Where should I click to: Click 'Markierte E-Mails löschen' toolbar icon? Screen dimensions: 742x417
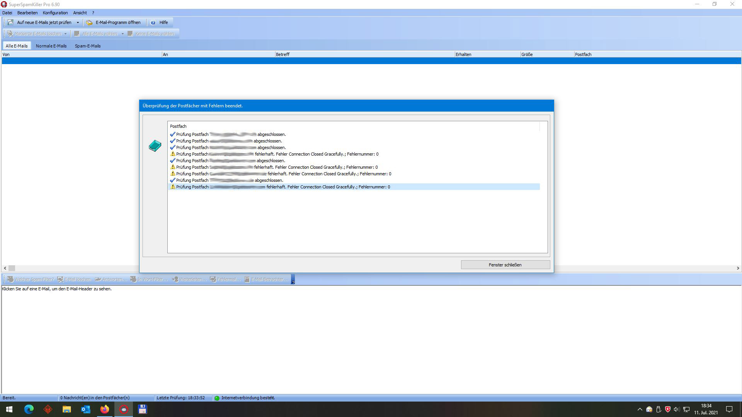[10, 34]
